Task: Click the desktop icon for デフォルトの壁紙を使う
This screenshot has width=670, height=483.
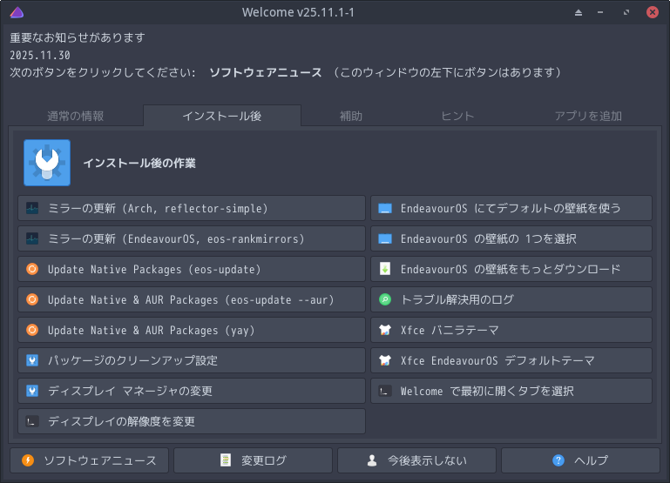Action: click(x=385, y=208)
